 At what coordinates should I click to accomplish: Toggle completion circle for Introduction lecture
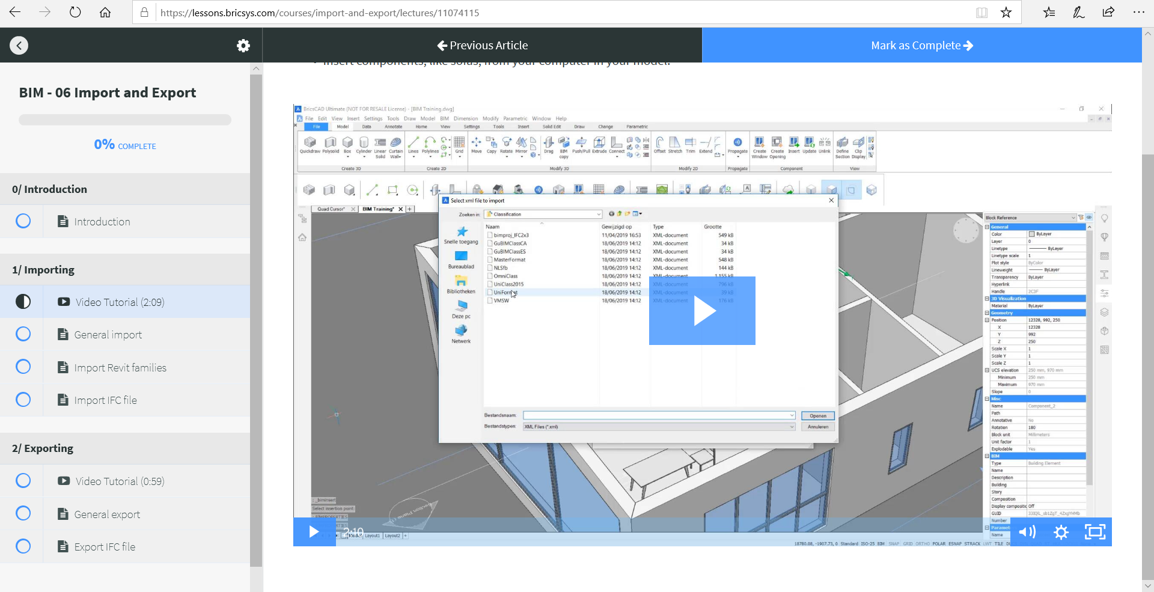(23, 221)
